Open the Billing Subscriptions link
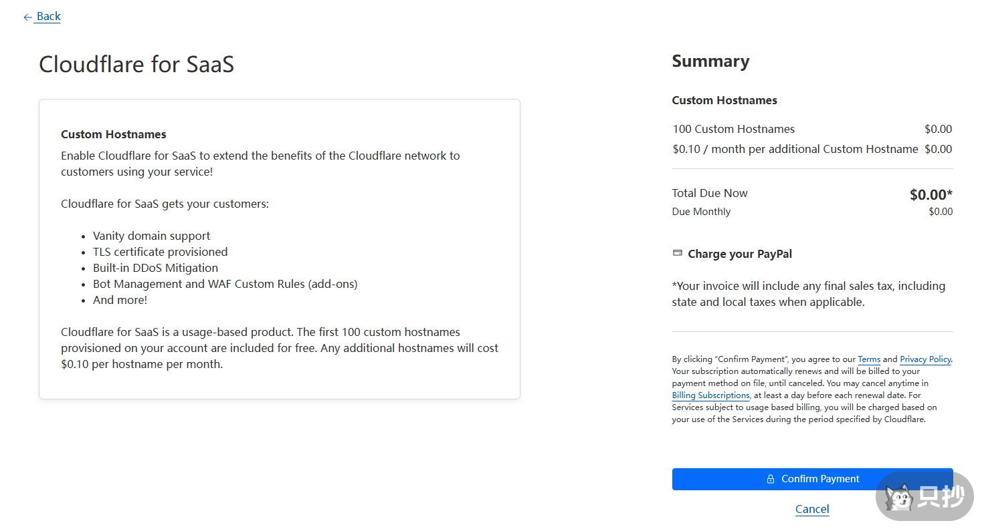 coord(710,395)
